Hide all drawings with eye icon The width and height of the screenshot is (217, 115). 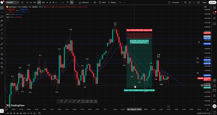coord(2,67)
